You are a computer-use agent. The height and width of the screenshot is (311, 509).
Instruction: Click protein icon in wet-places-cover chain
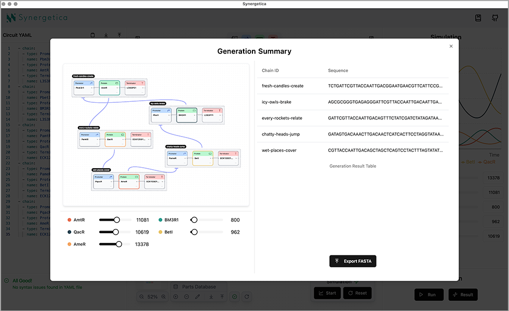(136, 177)
